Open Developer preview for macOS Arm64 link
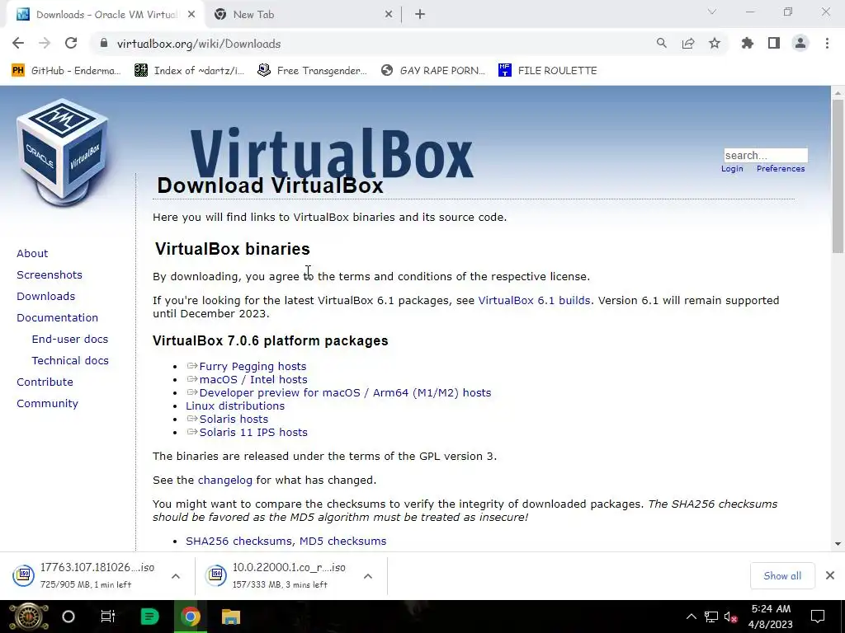Image resolution: width=845 pixels, height=633 pixels. coord(345,393)
